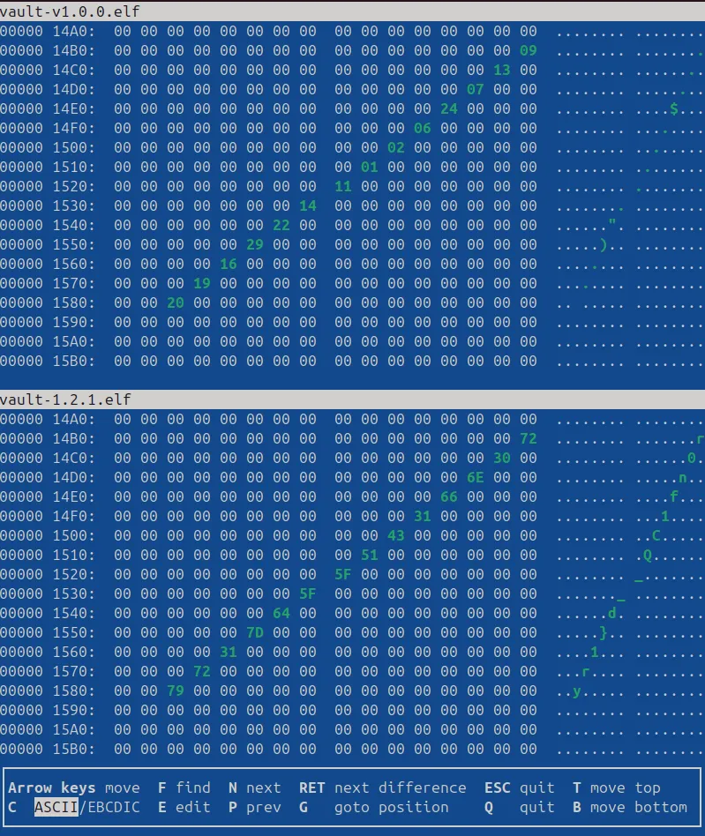Click offset 00000 1500 in vault-1.2.1.elf pane
Viewport: 705px width, 836px height.
pos(48,535)
